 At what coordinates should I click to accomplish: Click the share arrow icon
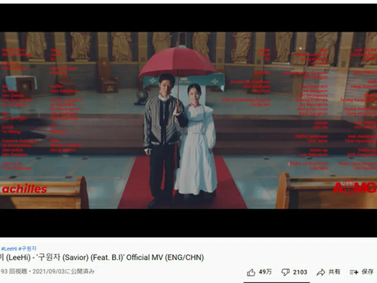[321, 272]
